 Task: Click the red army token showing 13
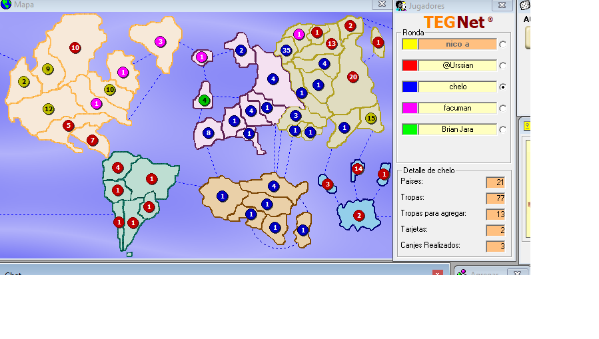(x=332, y=44)
